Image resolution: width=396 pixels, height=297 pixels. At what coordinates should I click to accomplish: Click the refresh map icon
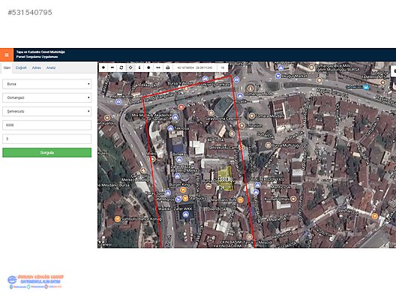pos(121,67)
